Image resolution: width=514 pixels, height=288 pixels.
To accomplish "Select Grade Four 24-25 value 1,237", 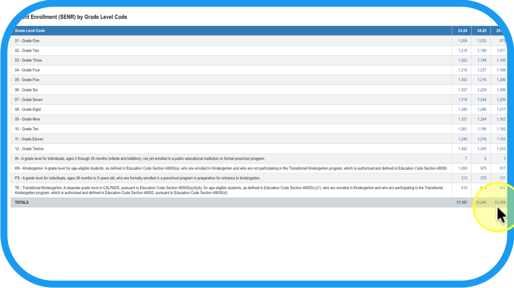I will click(x=482, y=70).
